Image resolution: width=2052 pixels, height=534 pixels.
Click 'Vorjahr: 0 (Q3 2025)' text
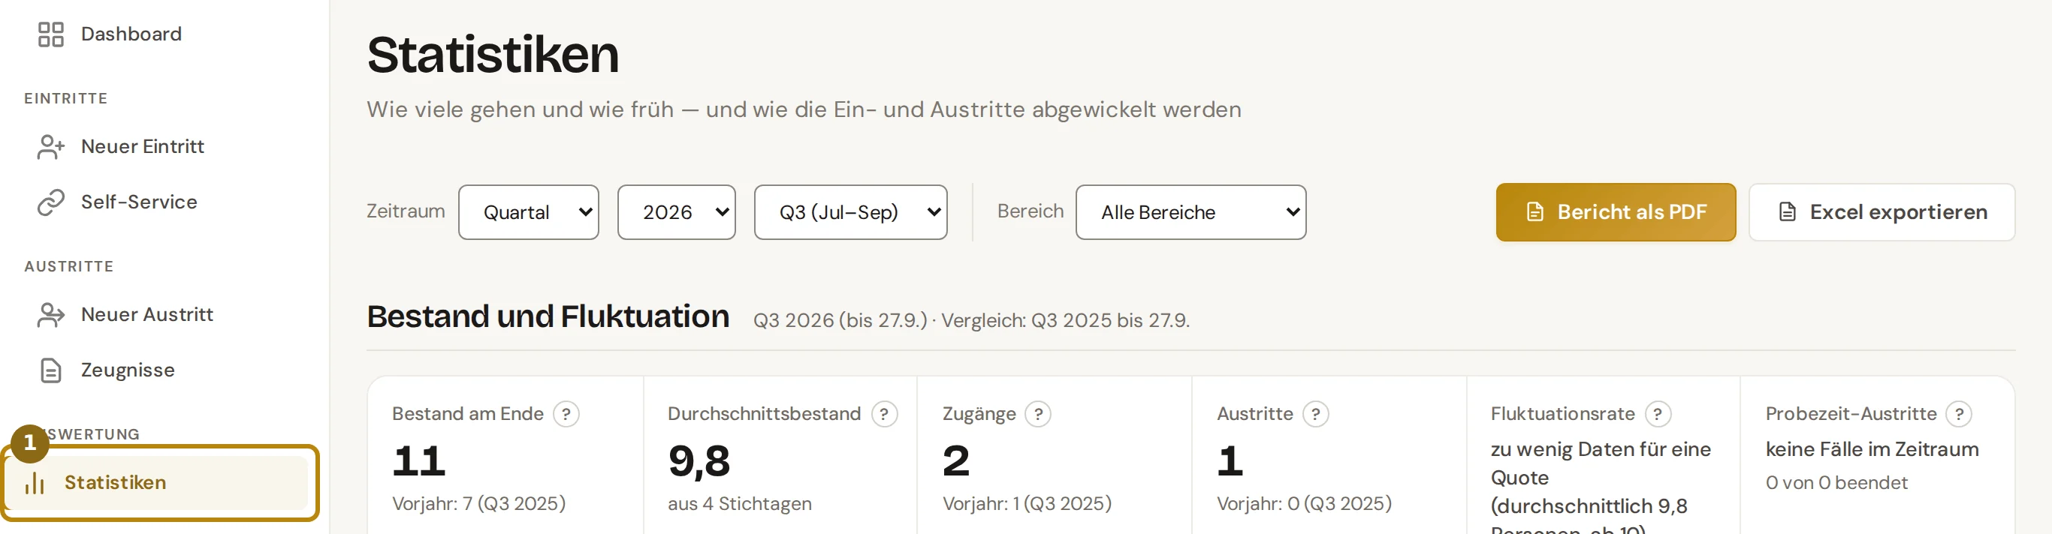click(1304, 504)
